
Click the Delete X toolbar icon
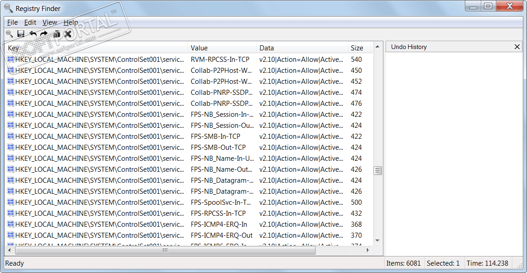click(x=68, y=33)
